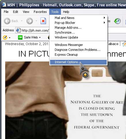Click the Address label text
Screen dimensions: 126x139
pos(8,30)
